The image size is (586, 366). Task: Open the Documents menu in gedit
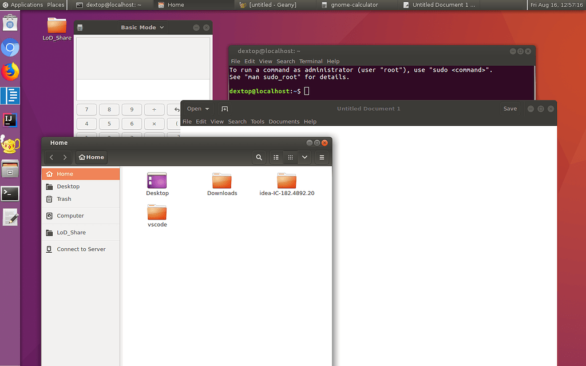[x=284, y=121]
